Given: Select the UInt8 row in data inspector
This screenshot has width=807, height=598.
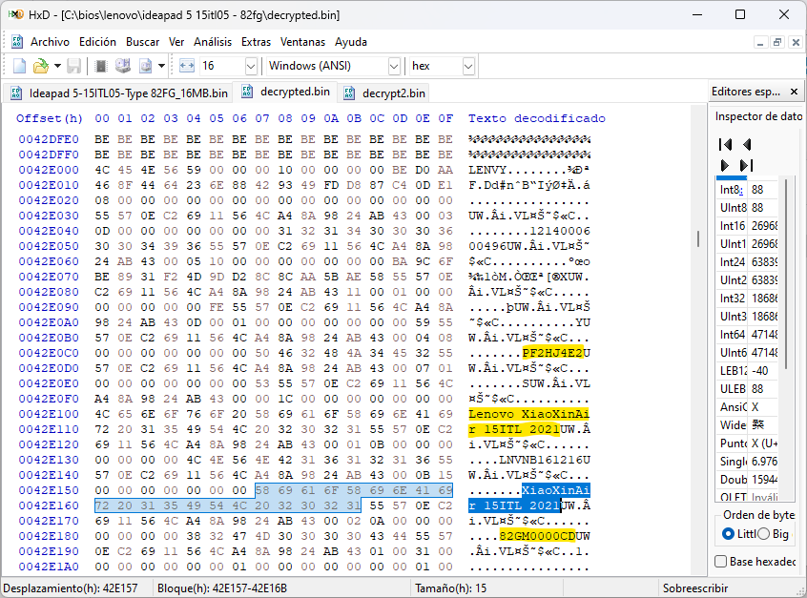Looking at the screenshot, I should pyautogui.click(x=749, y=208).
